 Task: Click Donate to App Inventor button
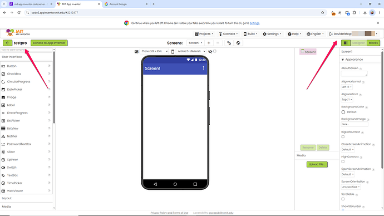pos(49,43)
